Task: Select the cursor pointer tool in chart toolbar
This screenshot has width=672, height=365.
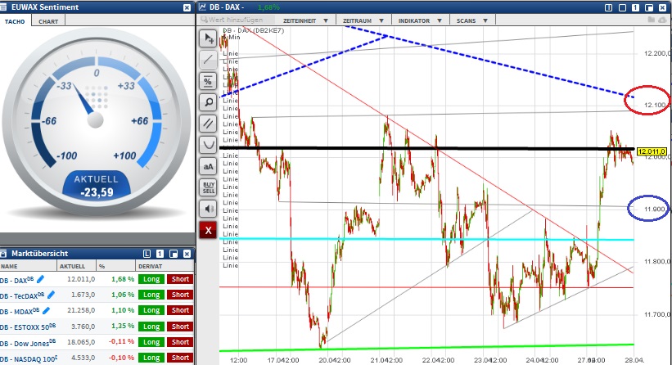Action: (x=208, y=38)
